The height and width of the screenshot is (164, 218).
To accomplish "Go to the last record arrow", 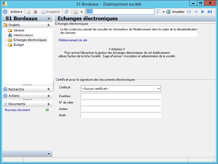I will coord(210,12).
